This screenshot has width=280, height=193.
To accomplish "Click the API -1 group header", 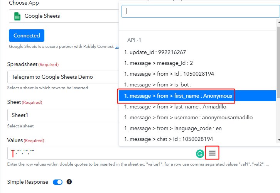I will [x=134, y=40].
